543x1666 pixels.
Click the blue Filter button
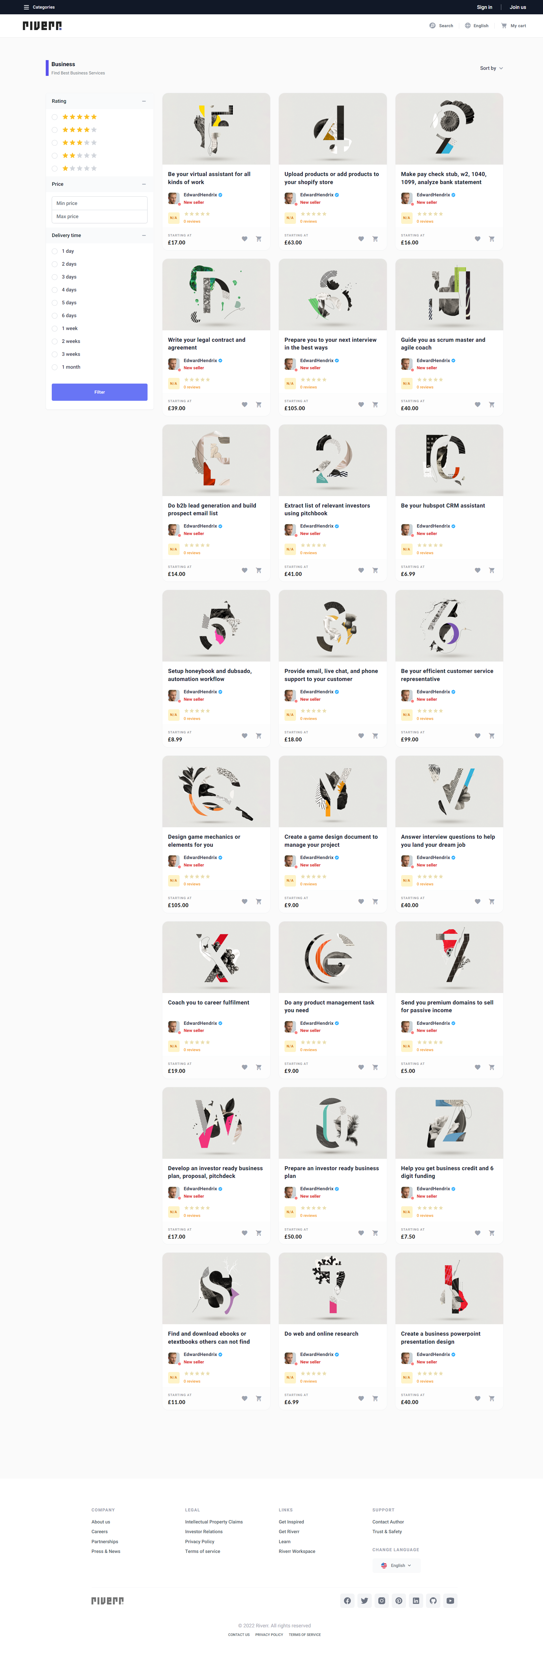pyautogui.click(x=100, y=392)
